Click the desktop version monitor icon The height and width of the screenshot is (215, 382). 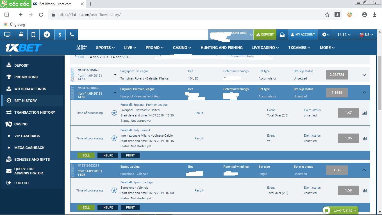[7, 34]
